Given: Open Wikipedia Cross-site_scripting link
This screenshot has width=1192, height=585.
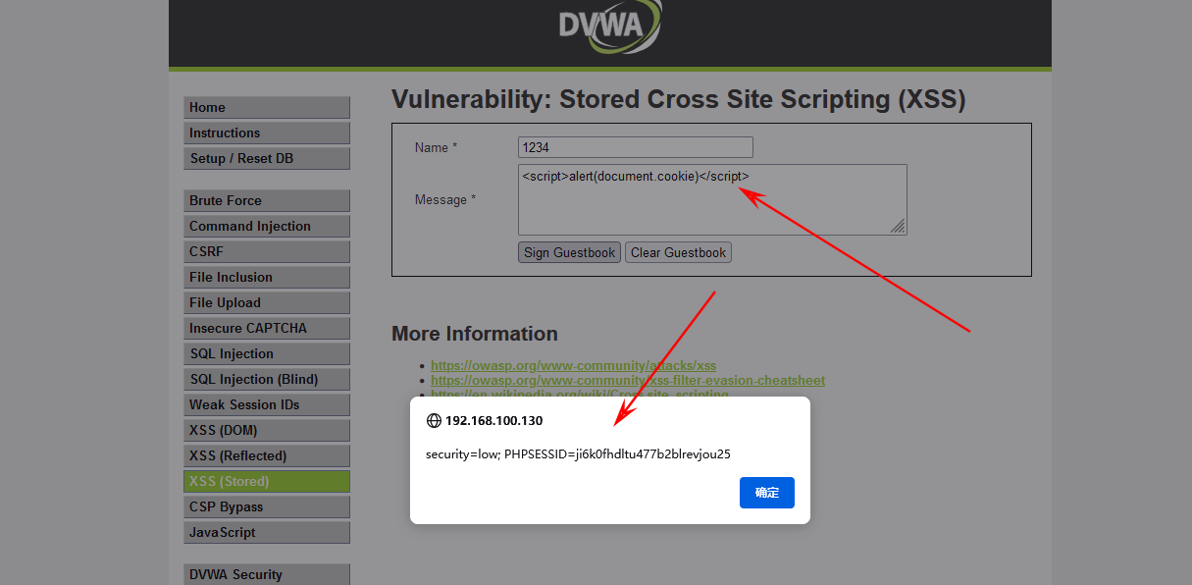Looking at the screenshot, I should click(x=580, y=394).
